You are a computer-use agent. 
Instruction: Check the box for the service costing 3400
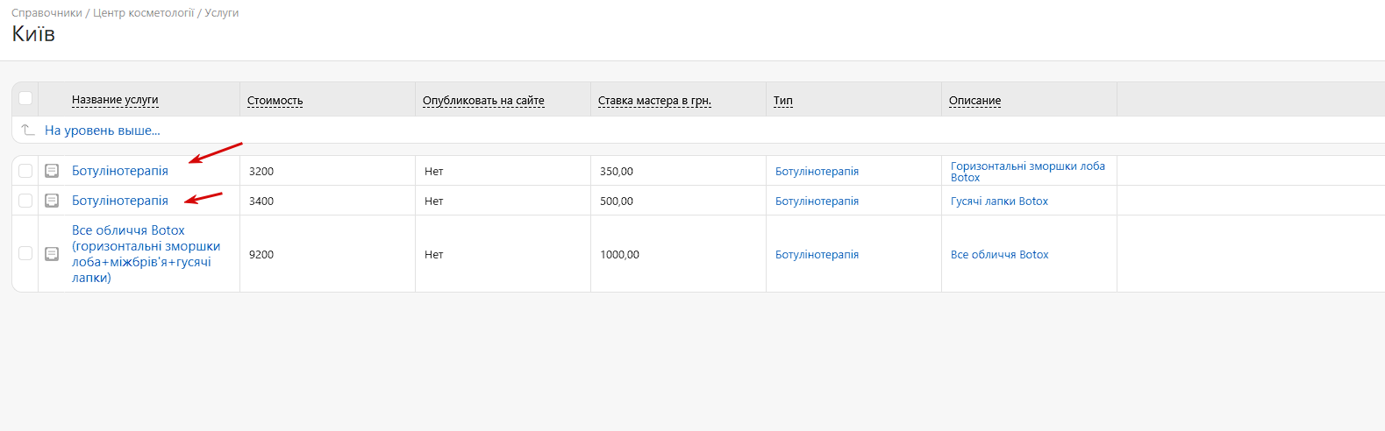(x=25, y=201)
